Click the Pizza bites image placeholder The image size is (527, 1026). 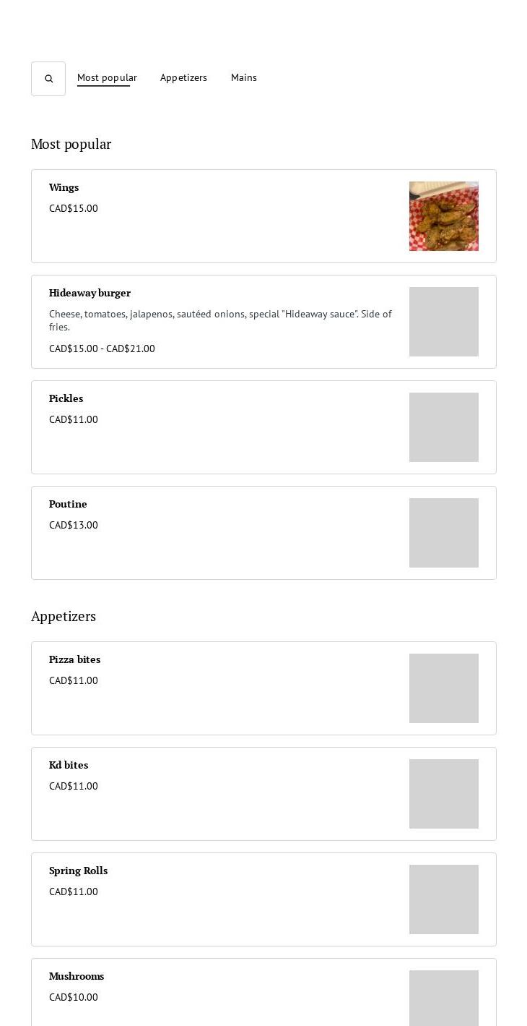(x=443, y=688)
